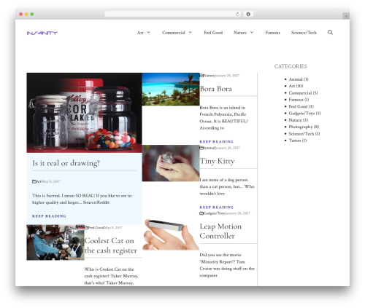Open 'Coolest Cat on the cash register' title
The image size is (365, 308).
tap(111, 245)
